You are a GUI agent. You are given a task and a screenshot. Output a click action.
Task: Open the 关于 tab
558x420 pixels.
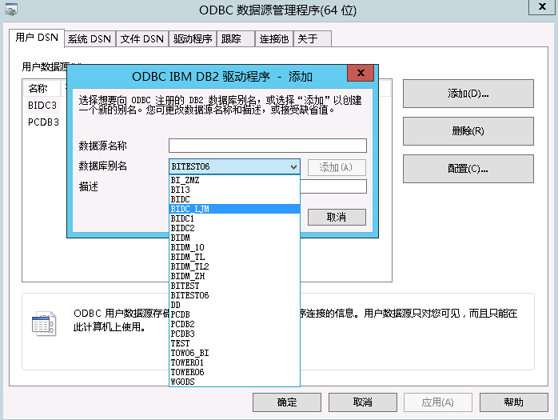[x=312, y=39]
